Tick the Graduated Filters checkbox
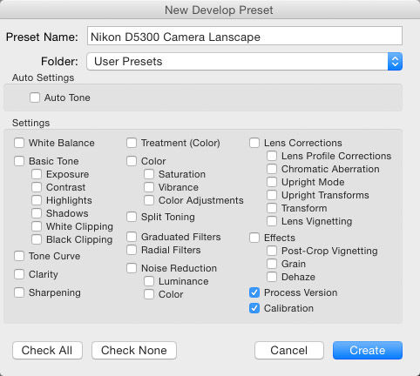 [132, 237]
